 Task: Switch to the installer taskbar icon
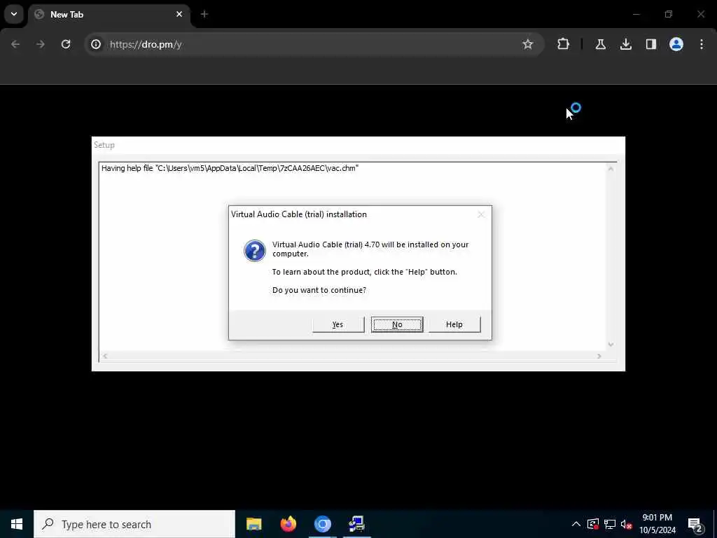point(356,524)
